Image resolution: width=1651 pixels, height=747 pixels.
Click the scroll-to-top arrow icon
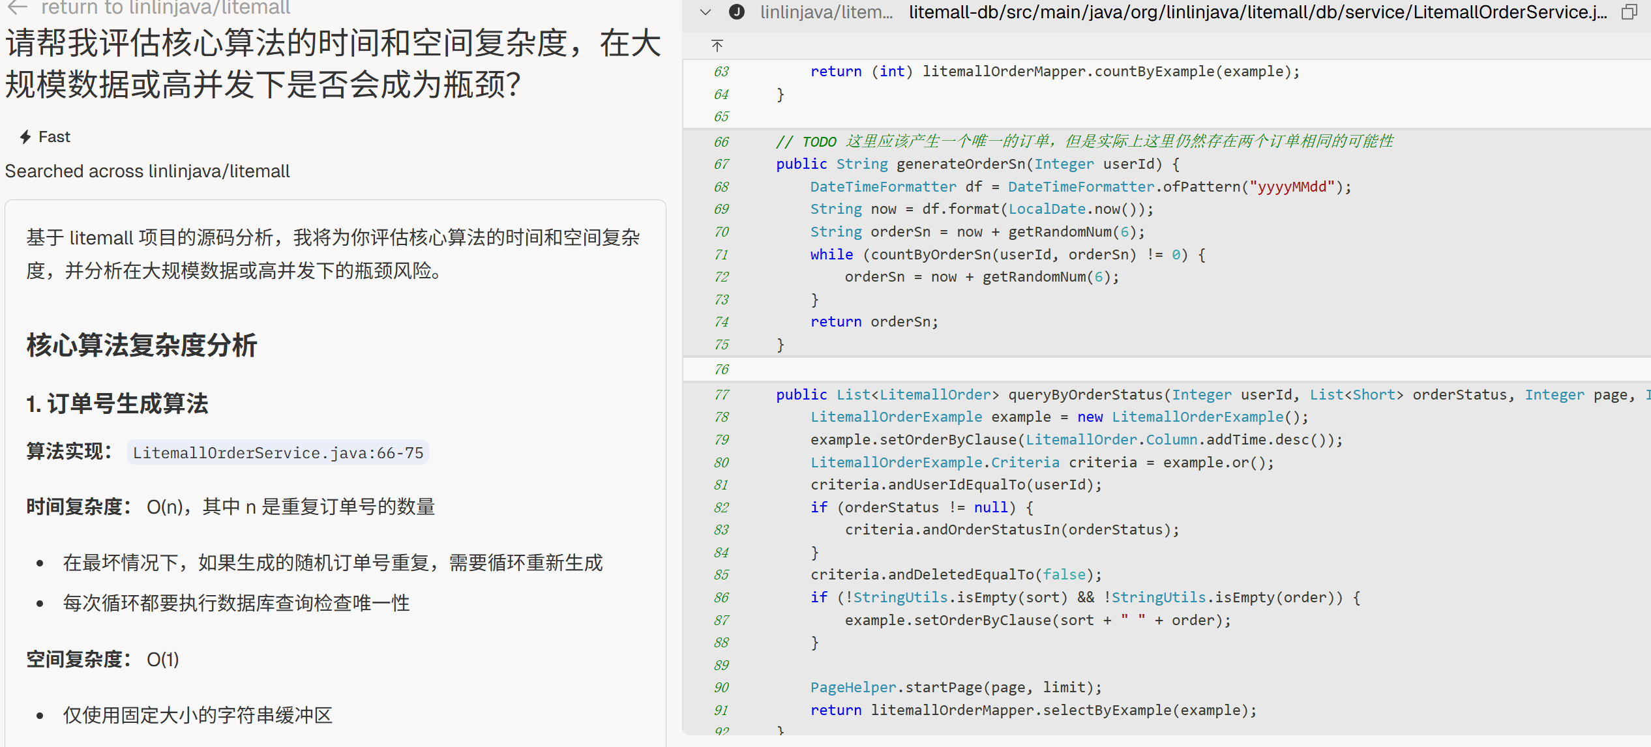[717, 46]
